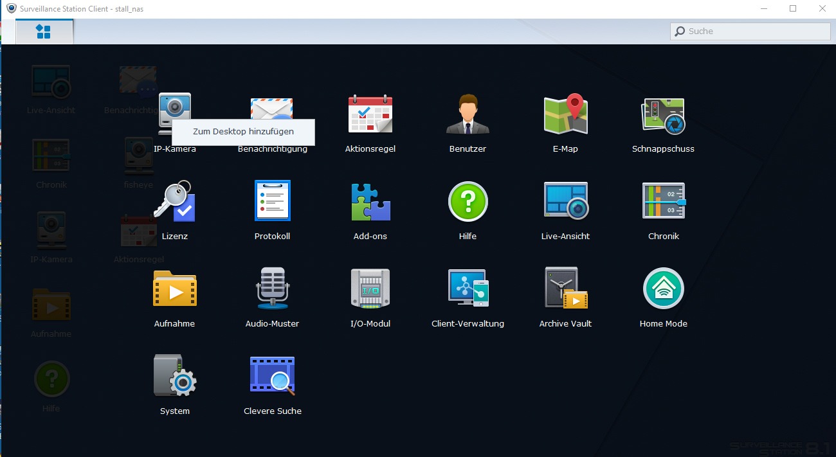836x457 pixels.
Task: Open the Benachrichtigung envelope in main menu
Action: pos(272,107)
